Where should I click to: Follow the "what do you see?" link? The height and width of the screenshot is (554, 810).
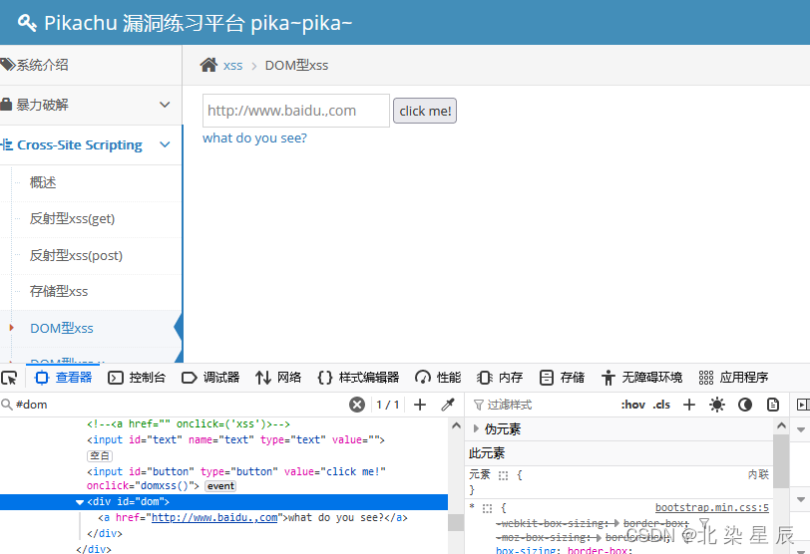[x=254, y=138]
